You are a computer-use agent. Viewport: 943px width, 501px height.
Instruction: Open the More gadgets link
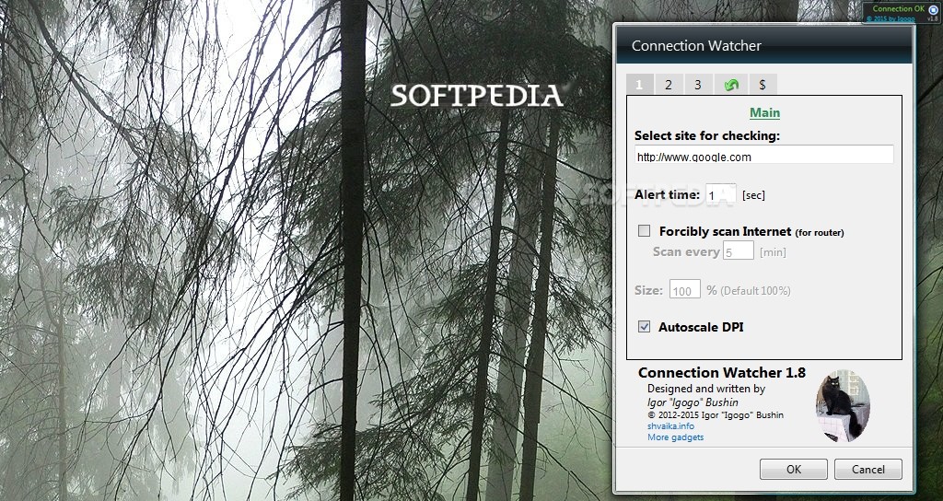(x=675, y=437)
